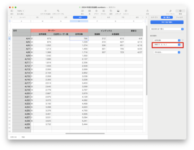Switch to the 3月 sheet tab
194x150 pixels.
pos(66,17)
